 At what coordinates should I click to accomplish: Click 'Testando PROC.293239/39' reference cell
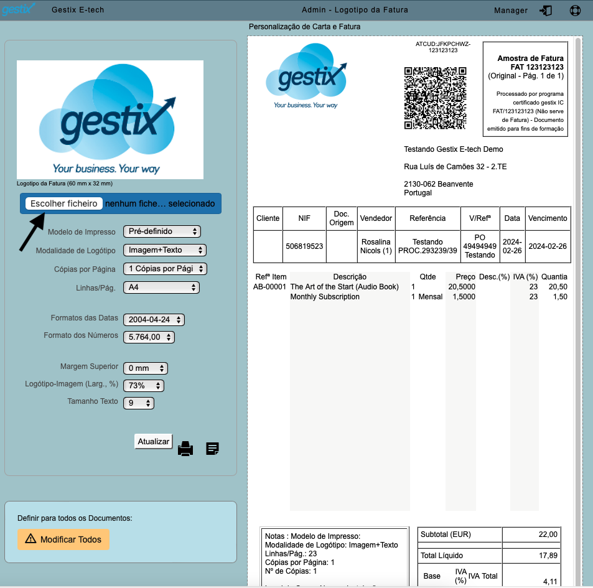(x=427, y=246)
